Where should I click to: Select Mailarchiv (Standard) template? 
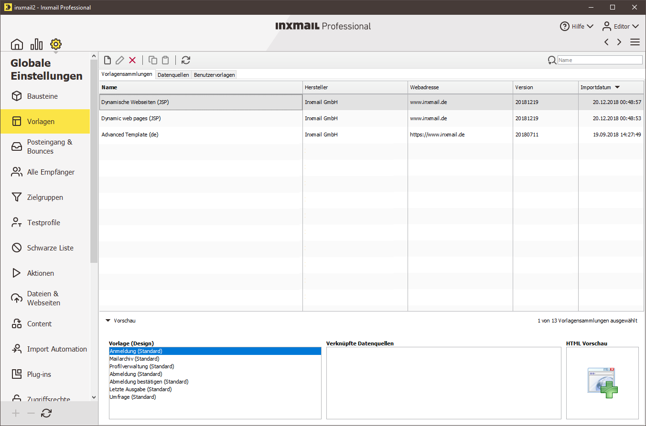(x=215, y=359)
